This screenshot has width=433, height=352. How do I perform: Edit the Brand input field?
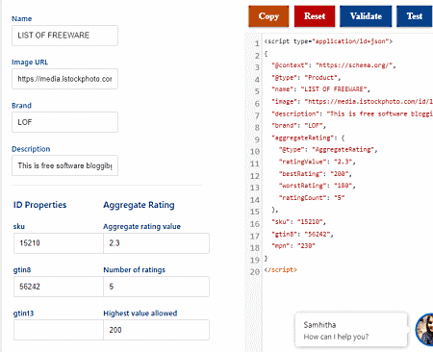(x=64, y=122)
